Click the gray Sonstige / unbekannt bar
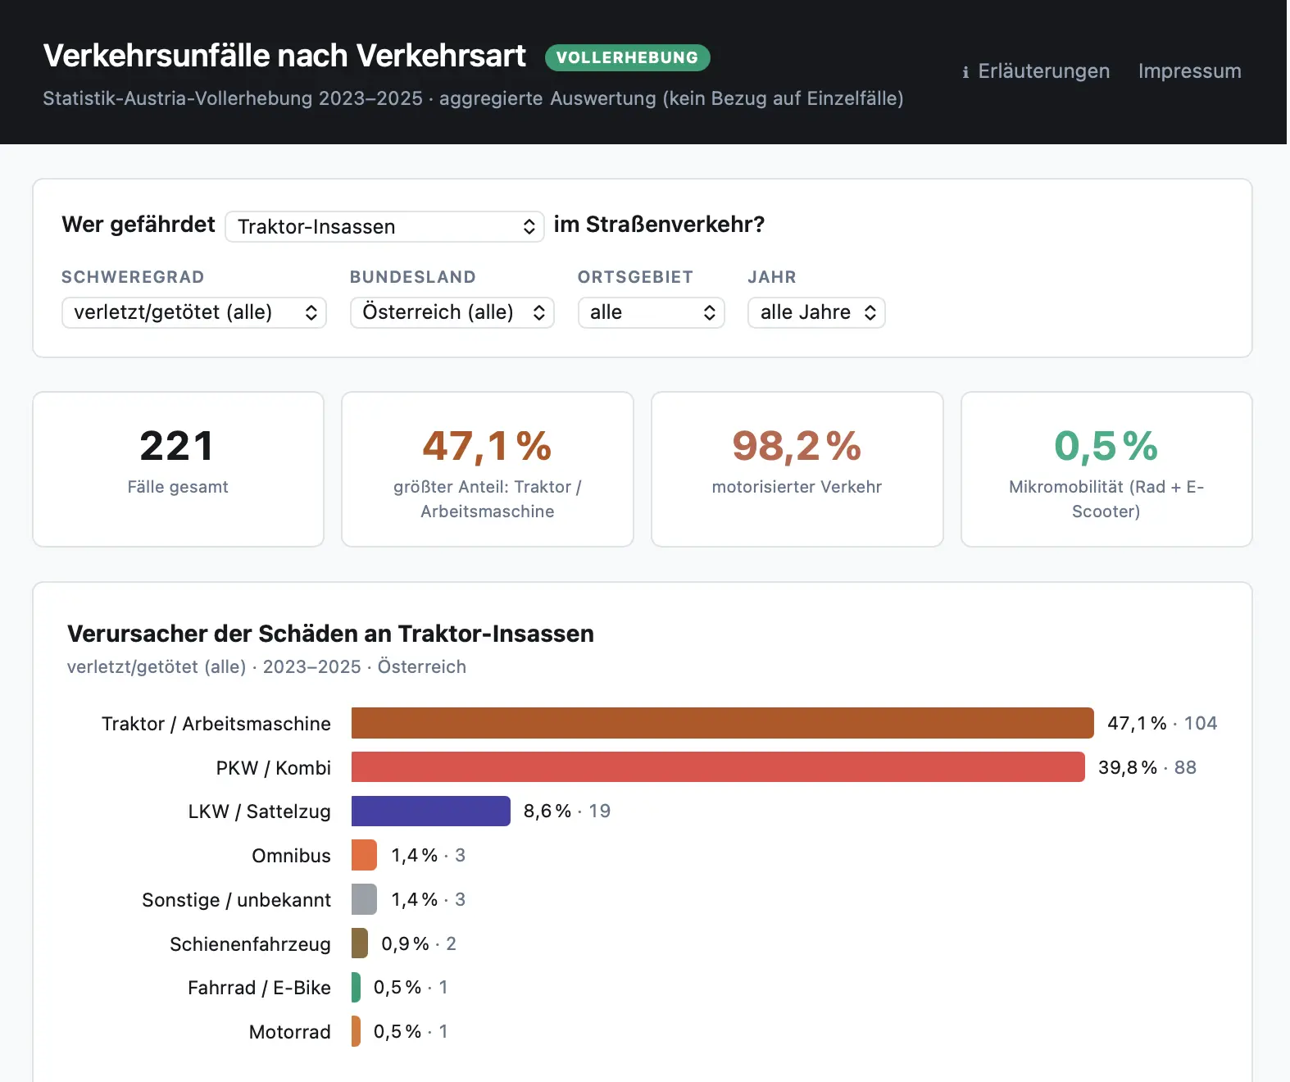Viewport: 1290px width, 1082px height. tap(364, 899)
